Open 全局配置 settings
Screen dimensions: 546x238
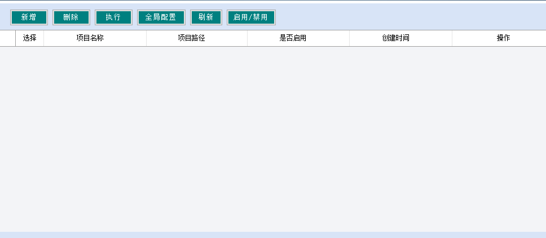coord(161,17)
